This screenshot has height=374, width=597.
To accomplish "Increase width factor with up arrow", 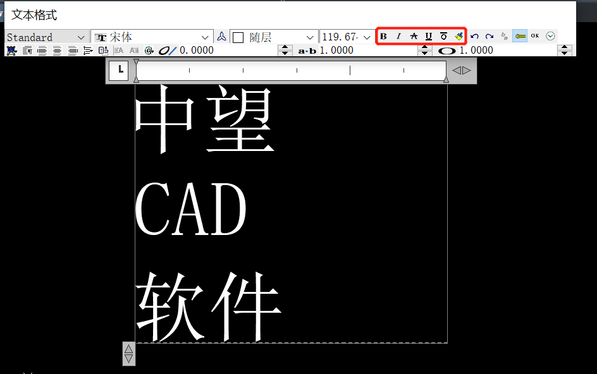I will (x=565, y=47).
